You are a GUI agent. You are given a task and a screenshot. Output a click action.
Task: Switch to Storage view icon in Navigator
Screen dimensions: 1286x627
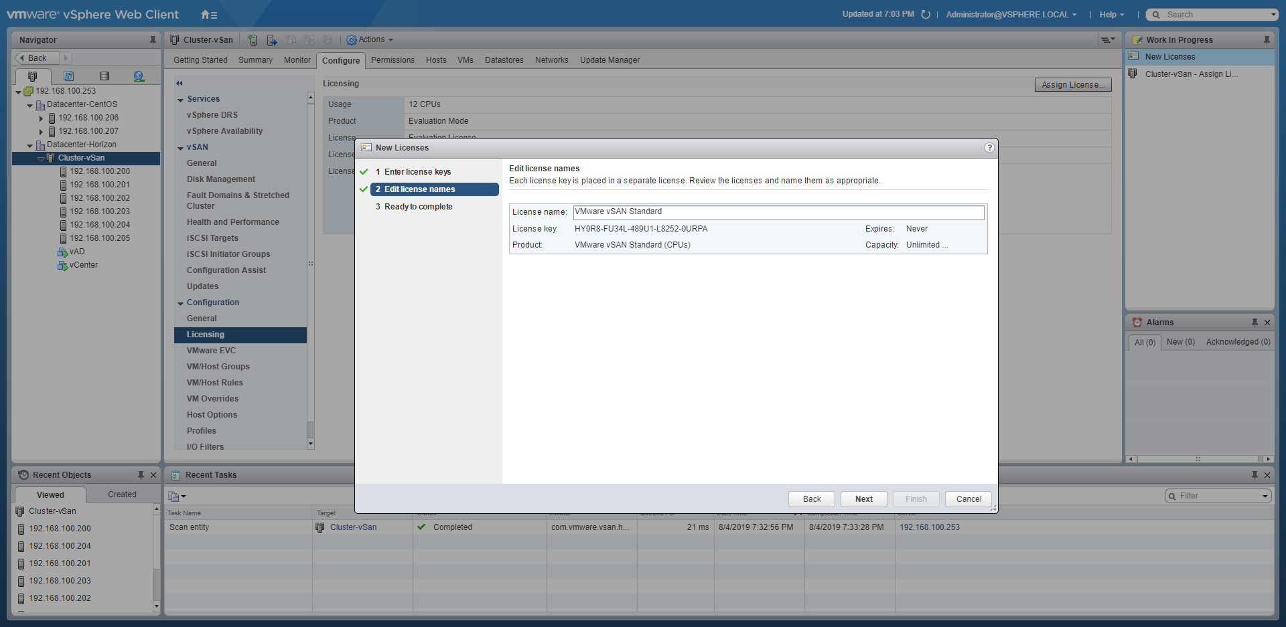pyautogui.click(x=104, y=76)
